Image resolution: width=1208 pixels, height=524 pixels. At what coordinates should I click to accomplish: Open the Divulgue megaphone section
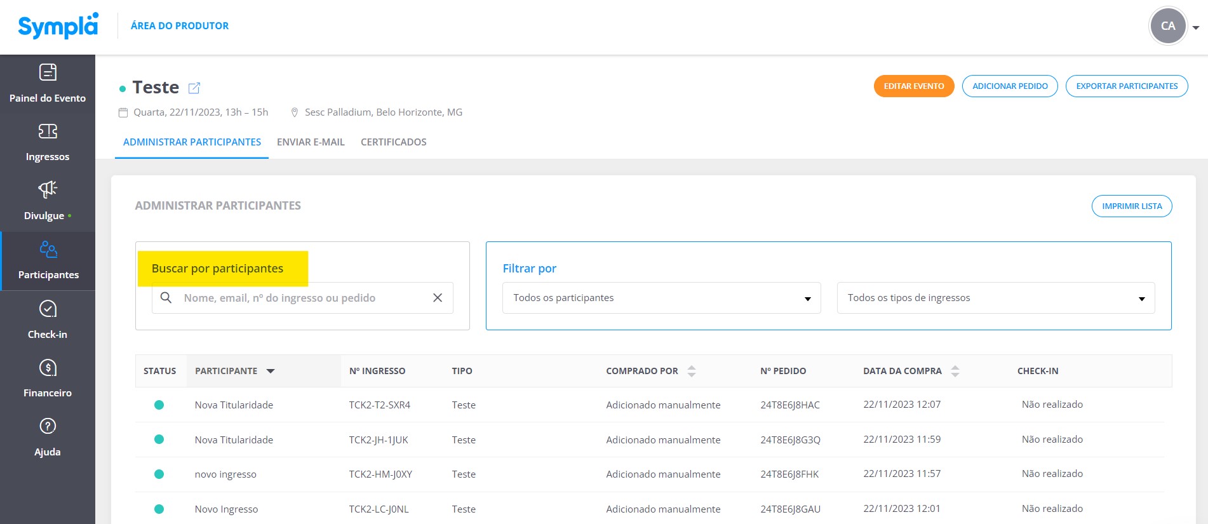pos(48,201)
